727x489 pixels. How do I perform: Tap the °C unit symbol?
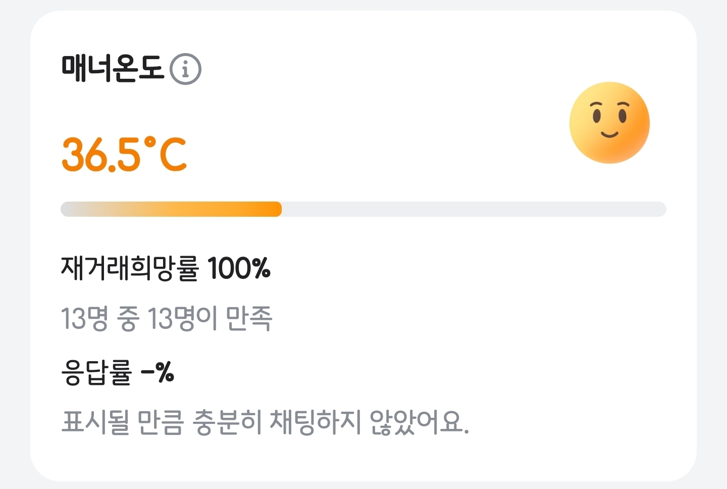click(x=166, y=154)
